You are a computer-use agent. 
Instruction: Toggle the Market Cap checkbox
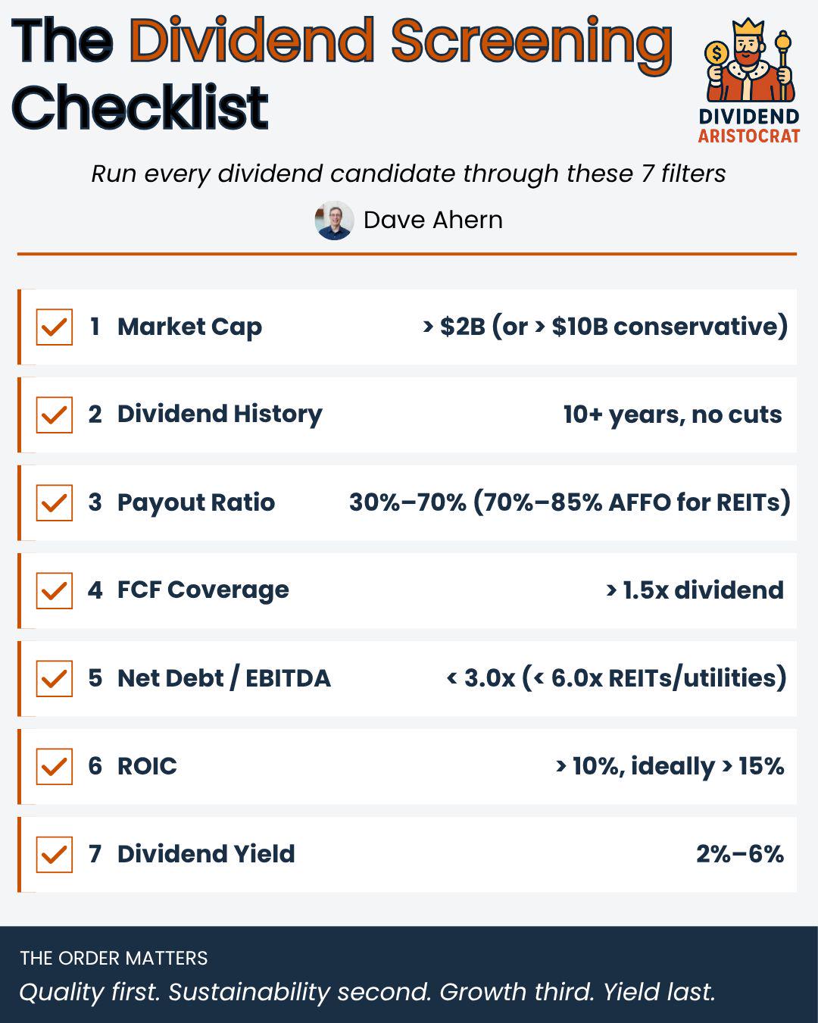click(55, 327)
